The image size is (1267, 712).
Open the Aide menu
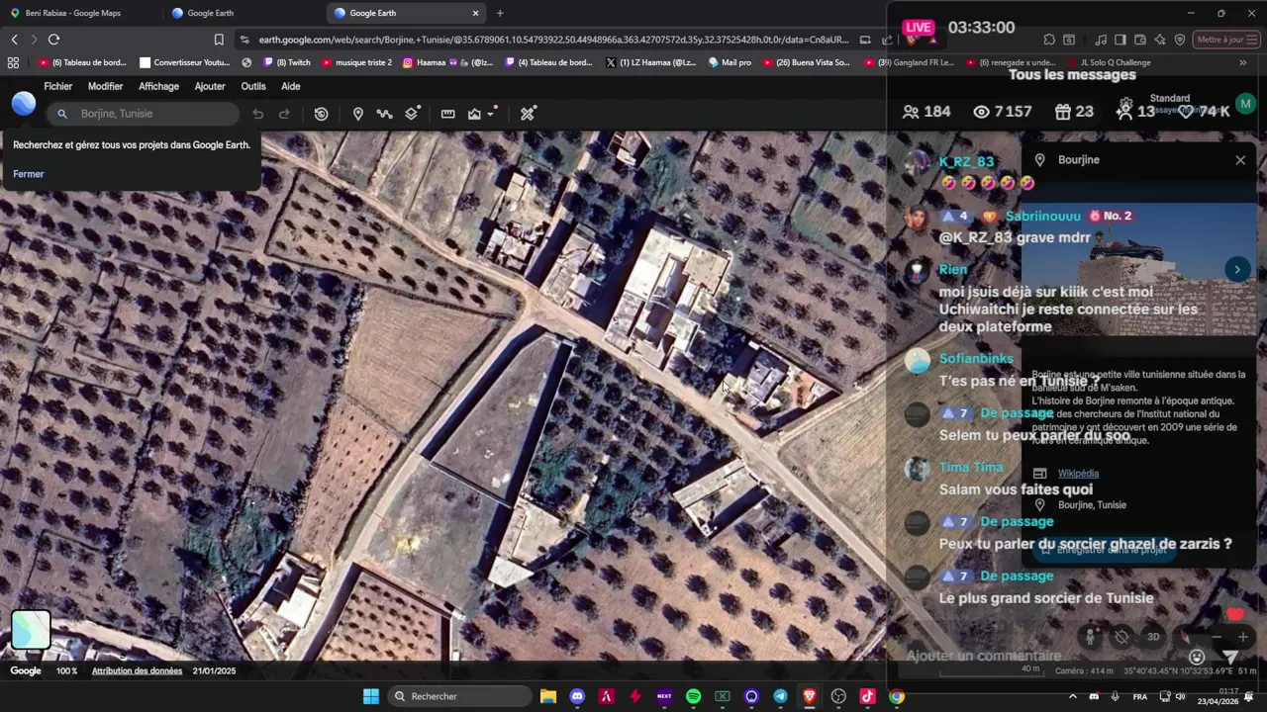tap(290, 86)
